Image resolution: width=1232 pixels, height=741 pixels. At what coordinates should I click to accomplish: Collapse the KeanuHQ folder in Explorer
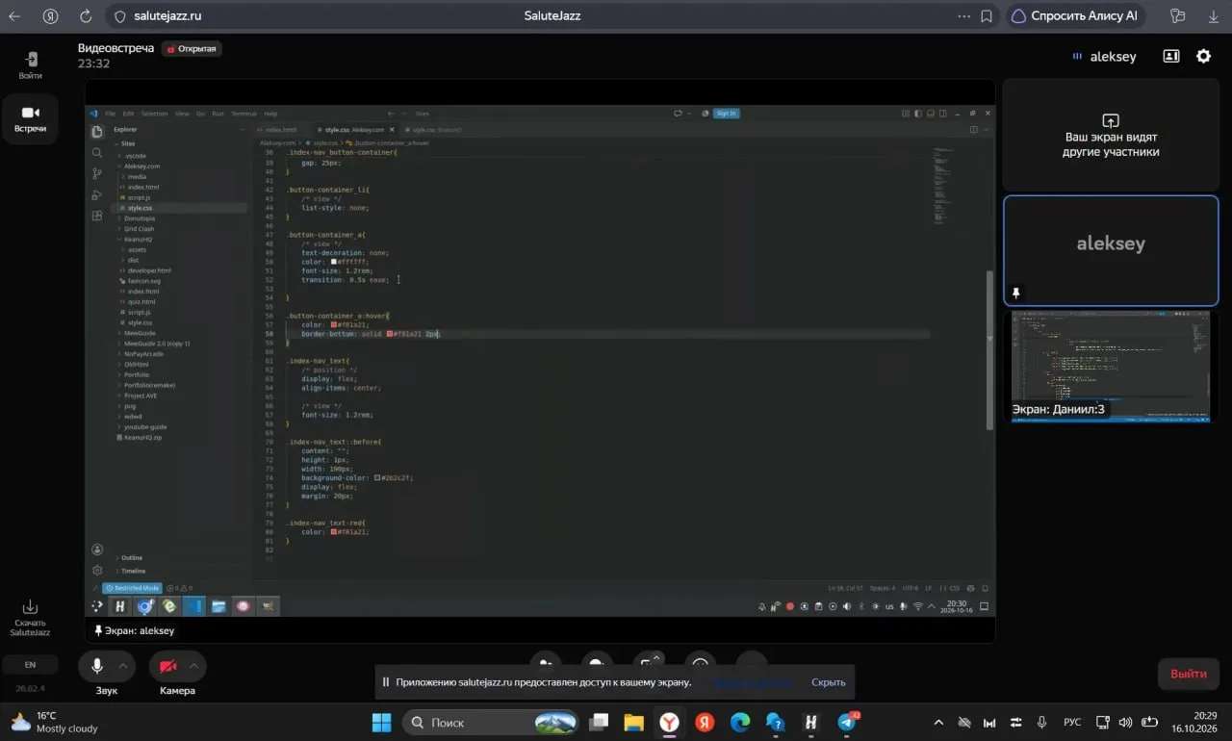click(x=139, y=240)
